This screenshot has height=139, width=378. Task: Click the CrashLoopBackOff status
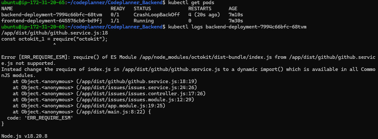157,15
